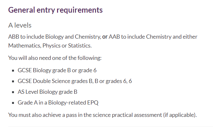This screenshot has width=213, height=127.
Task: Click the bullet marker beside Grade A EPQ
Action: click(13, 103)
